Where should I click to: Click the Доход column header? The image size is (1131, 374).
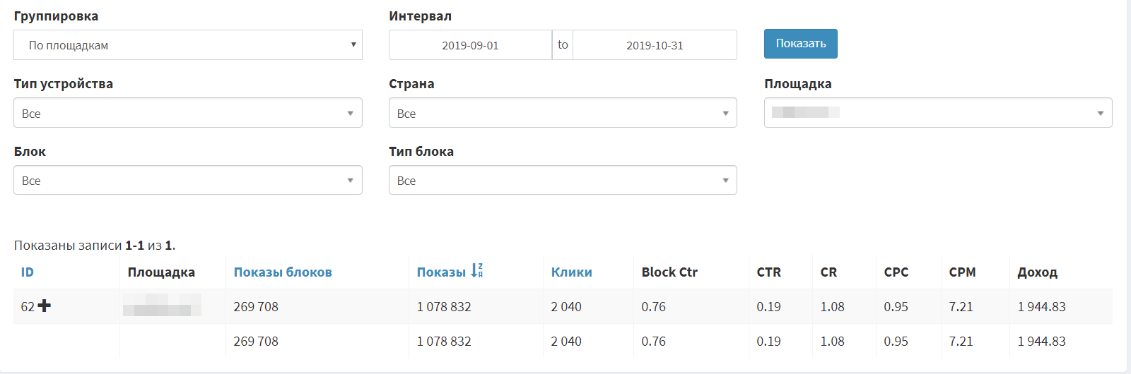(x=1037, y=272)
